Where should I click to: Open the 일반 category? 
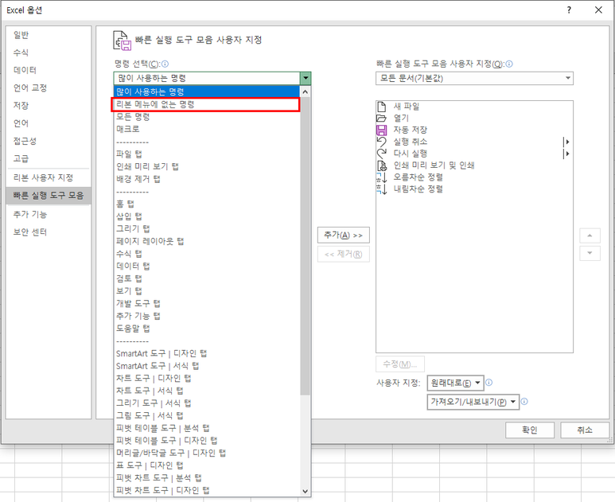(49, 35)
